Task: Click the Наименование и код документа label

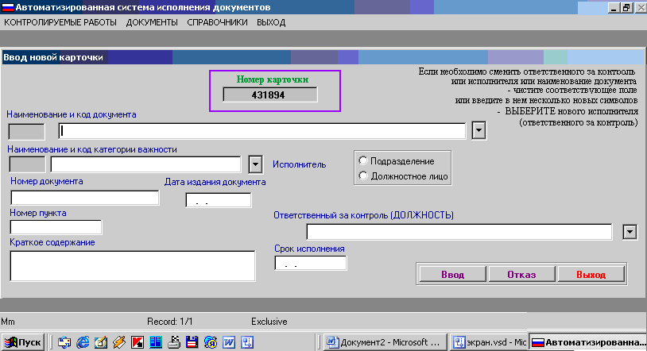Action: click(72, 114)
